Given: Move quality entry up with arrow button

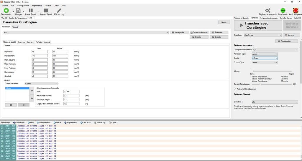Looking at the screenshot, I should (32, 91).
